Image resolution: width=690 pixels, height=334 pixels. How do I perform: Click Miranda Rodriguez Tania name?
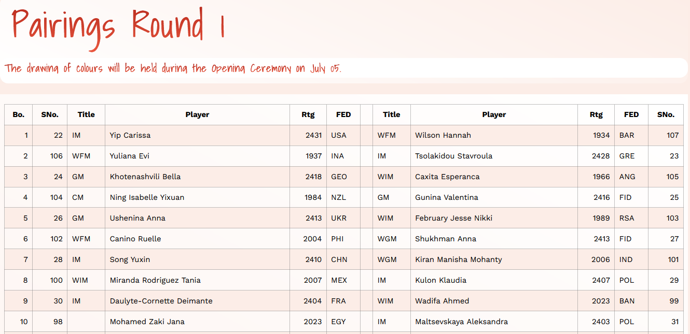coord(155,280)
